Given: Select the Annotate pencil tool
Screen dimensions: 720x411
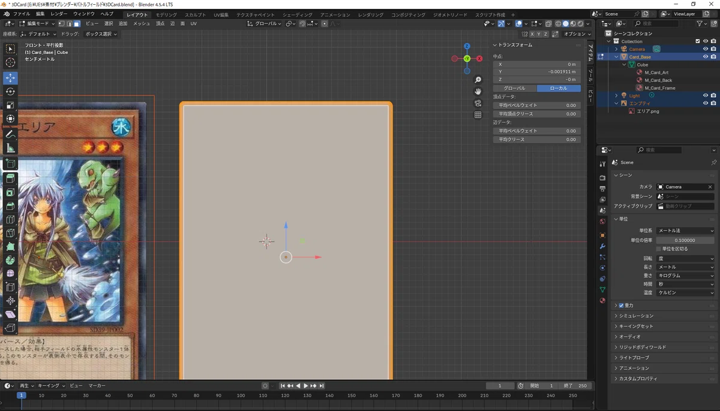Looking at the screenshot, I should tap(10, 135).
